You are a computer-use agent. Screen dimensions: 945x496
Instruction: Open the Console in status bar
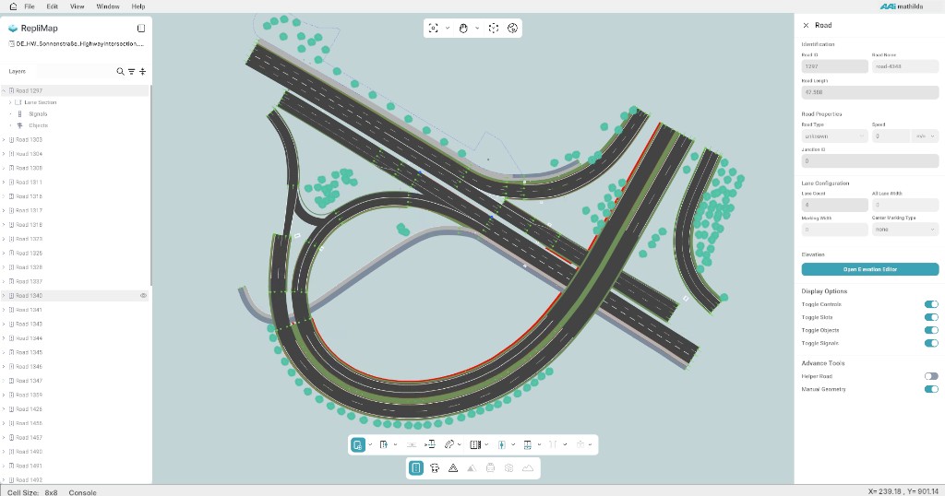(82, 492)
